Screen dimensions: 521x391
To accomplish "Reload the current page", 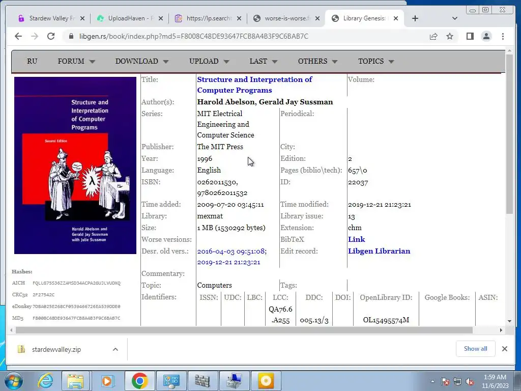I will tap(51, 36).
